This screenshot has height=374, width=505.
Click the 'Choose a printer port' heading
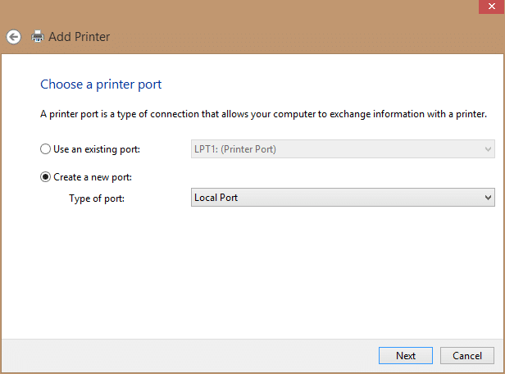tap(101, 84)
